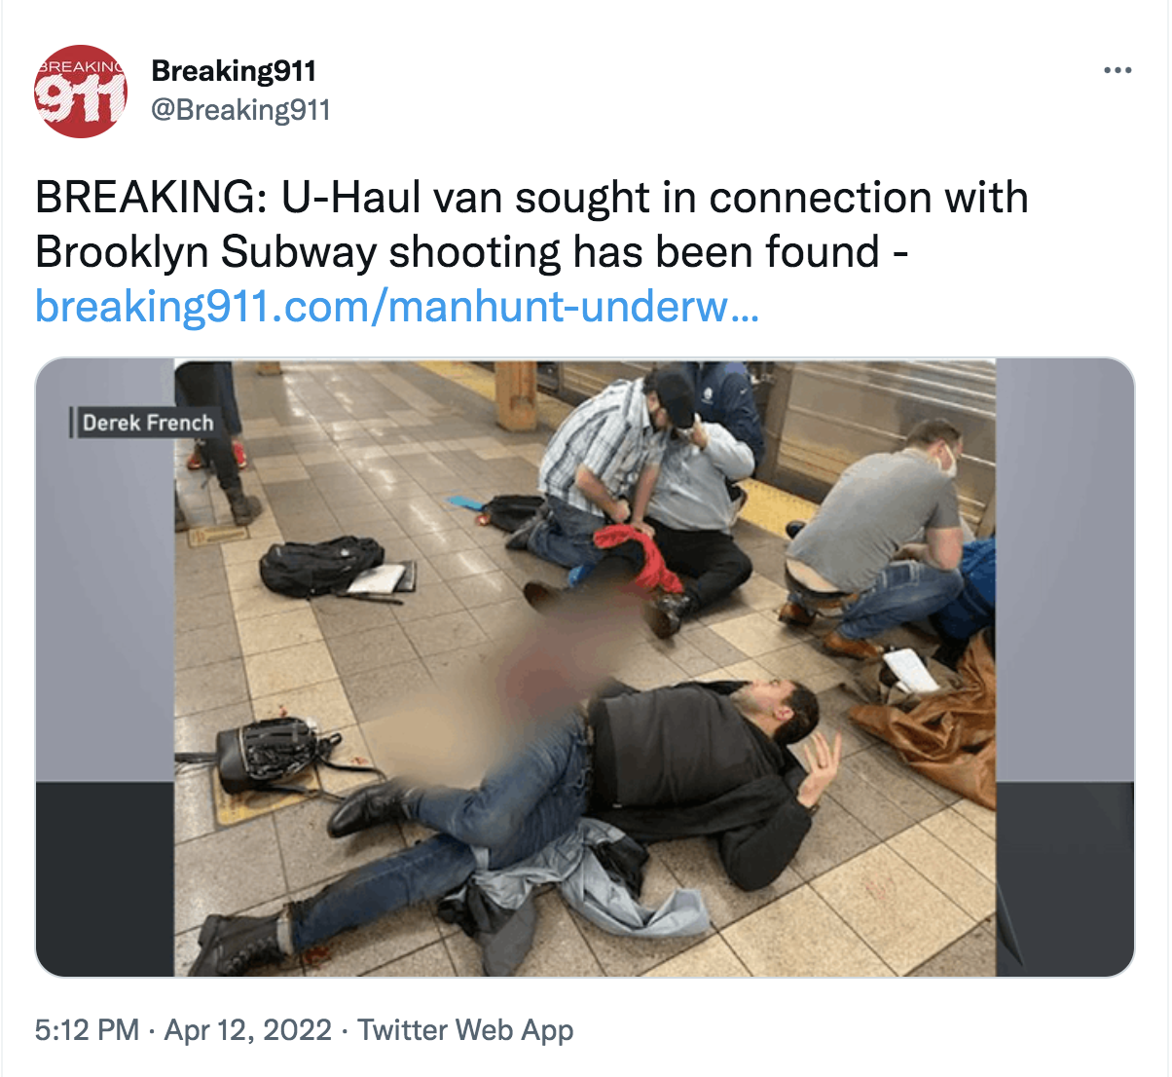Click the Apr 12, 2022 date
The image size is (1172, 1077).
point(248,1029)
